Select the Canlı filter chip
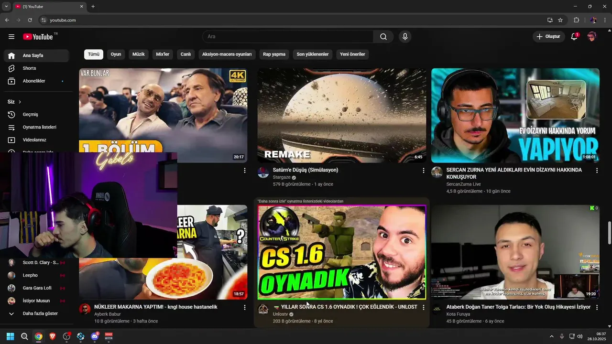This screenshot has width=612, height=344. coord(186,54)
